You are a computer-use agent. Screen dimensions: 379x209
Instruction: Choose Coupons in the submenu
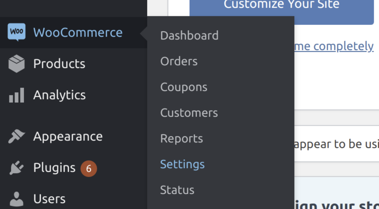[x=184, y=87]
